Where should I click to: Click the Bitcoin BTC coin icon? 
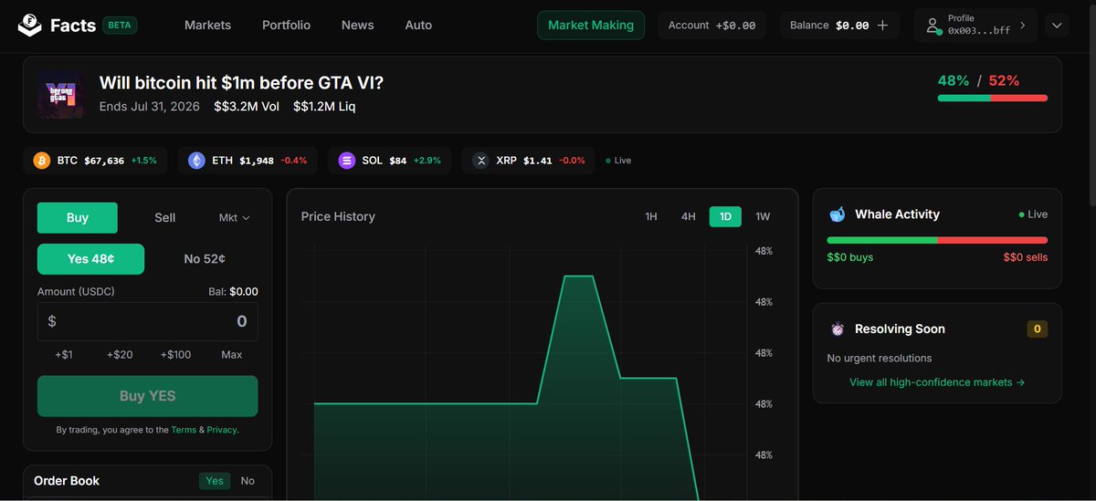[x=42, y=161]
